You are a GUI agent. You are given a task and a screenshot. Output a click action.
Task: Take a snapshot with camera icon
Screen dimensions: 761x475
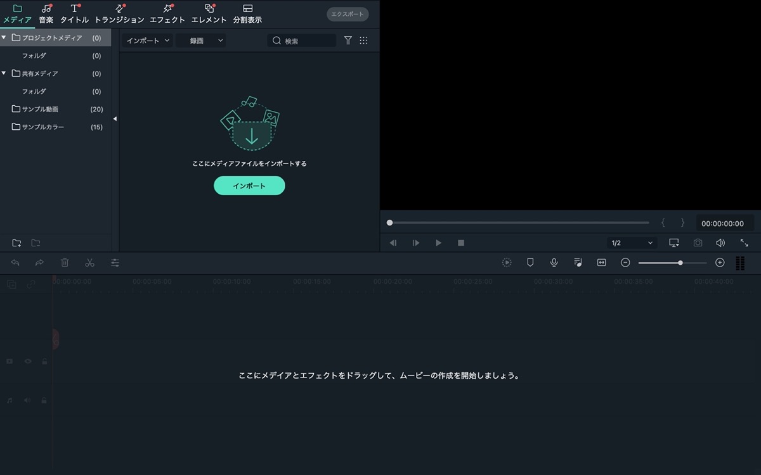[698, 243]
